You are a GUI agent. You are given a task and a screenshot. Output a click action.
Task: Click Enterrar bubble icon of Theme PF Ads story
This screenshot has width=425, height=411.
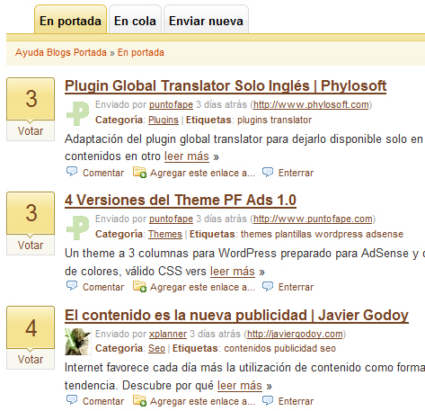point(268,286)
